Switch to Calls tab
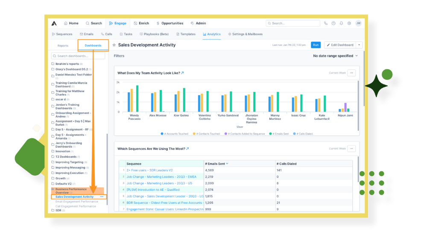This screenshot has height=240, width=427. [106, 34]
